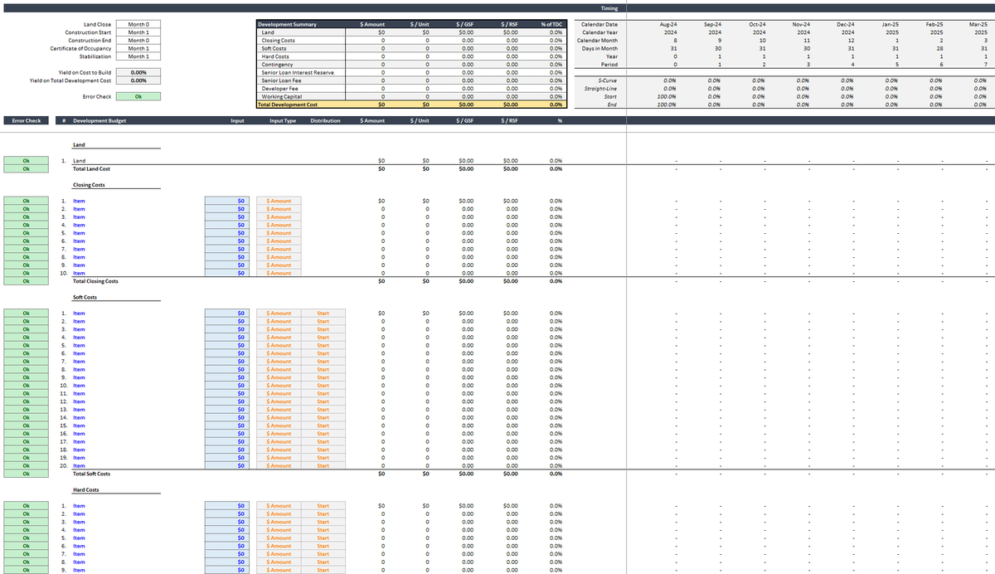Select the Working Capital summary label
The image size is (995, 574).
(281, 96)
